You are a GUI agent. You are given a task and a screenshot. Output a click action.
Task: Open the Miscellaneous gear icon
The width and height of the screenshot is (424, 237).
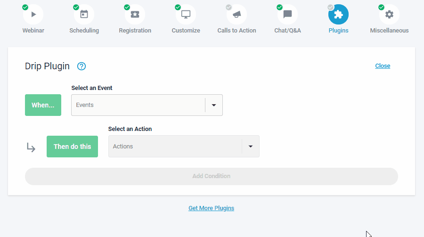(389, 14)
